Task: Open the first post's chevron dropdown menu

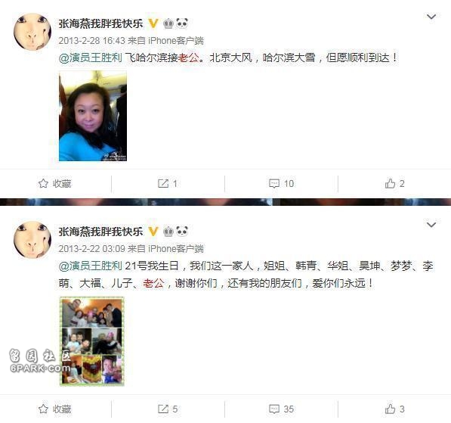Action: pos(431,17)
